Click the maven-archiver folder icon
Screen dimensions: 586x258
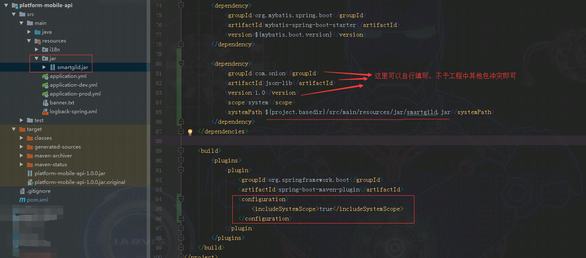pyautogui.click(x=30, y=156)
